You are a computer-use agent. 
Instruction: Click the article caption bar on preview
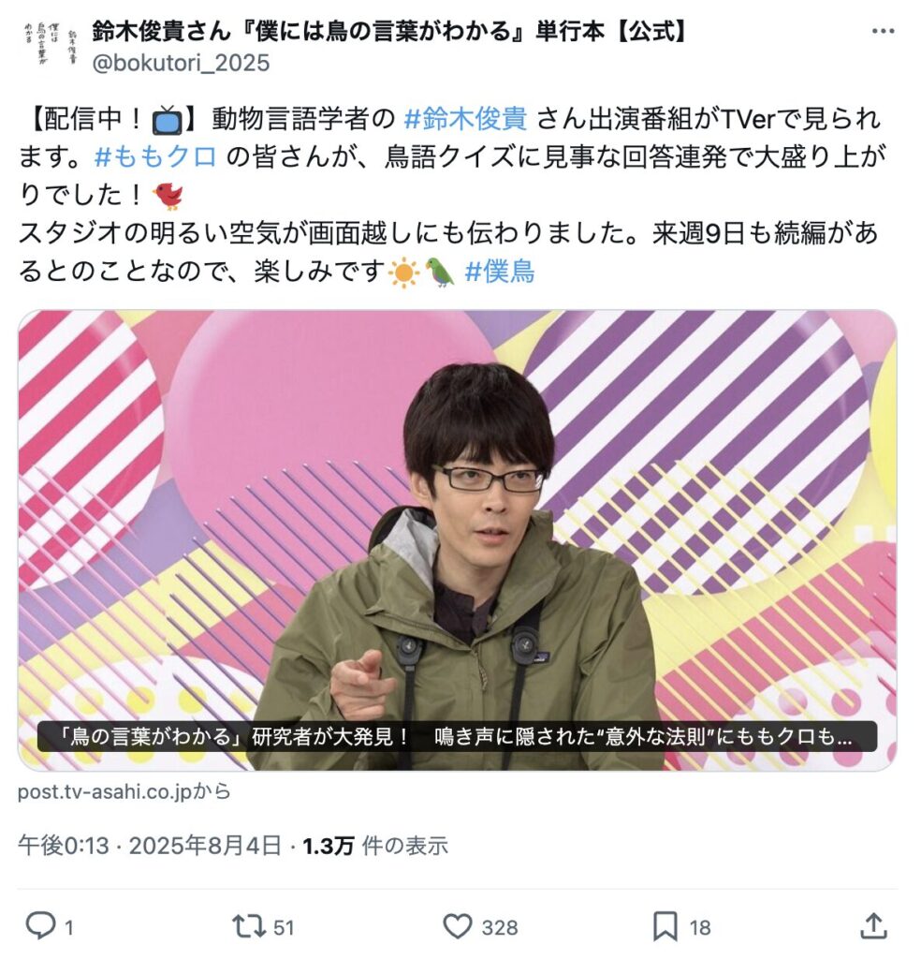(x=457, y=736)
